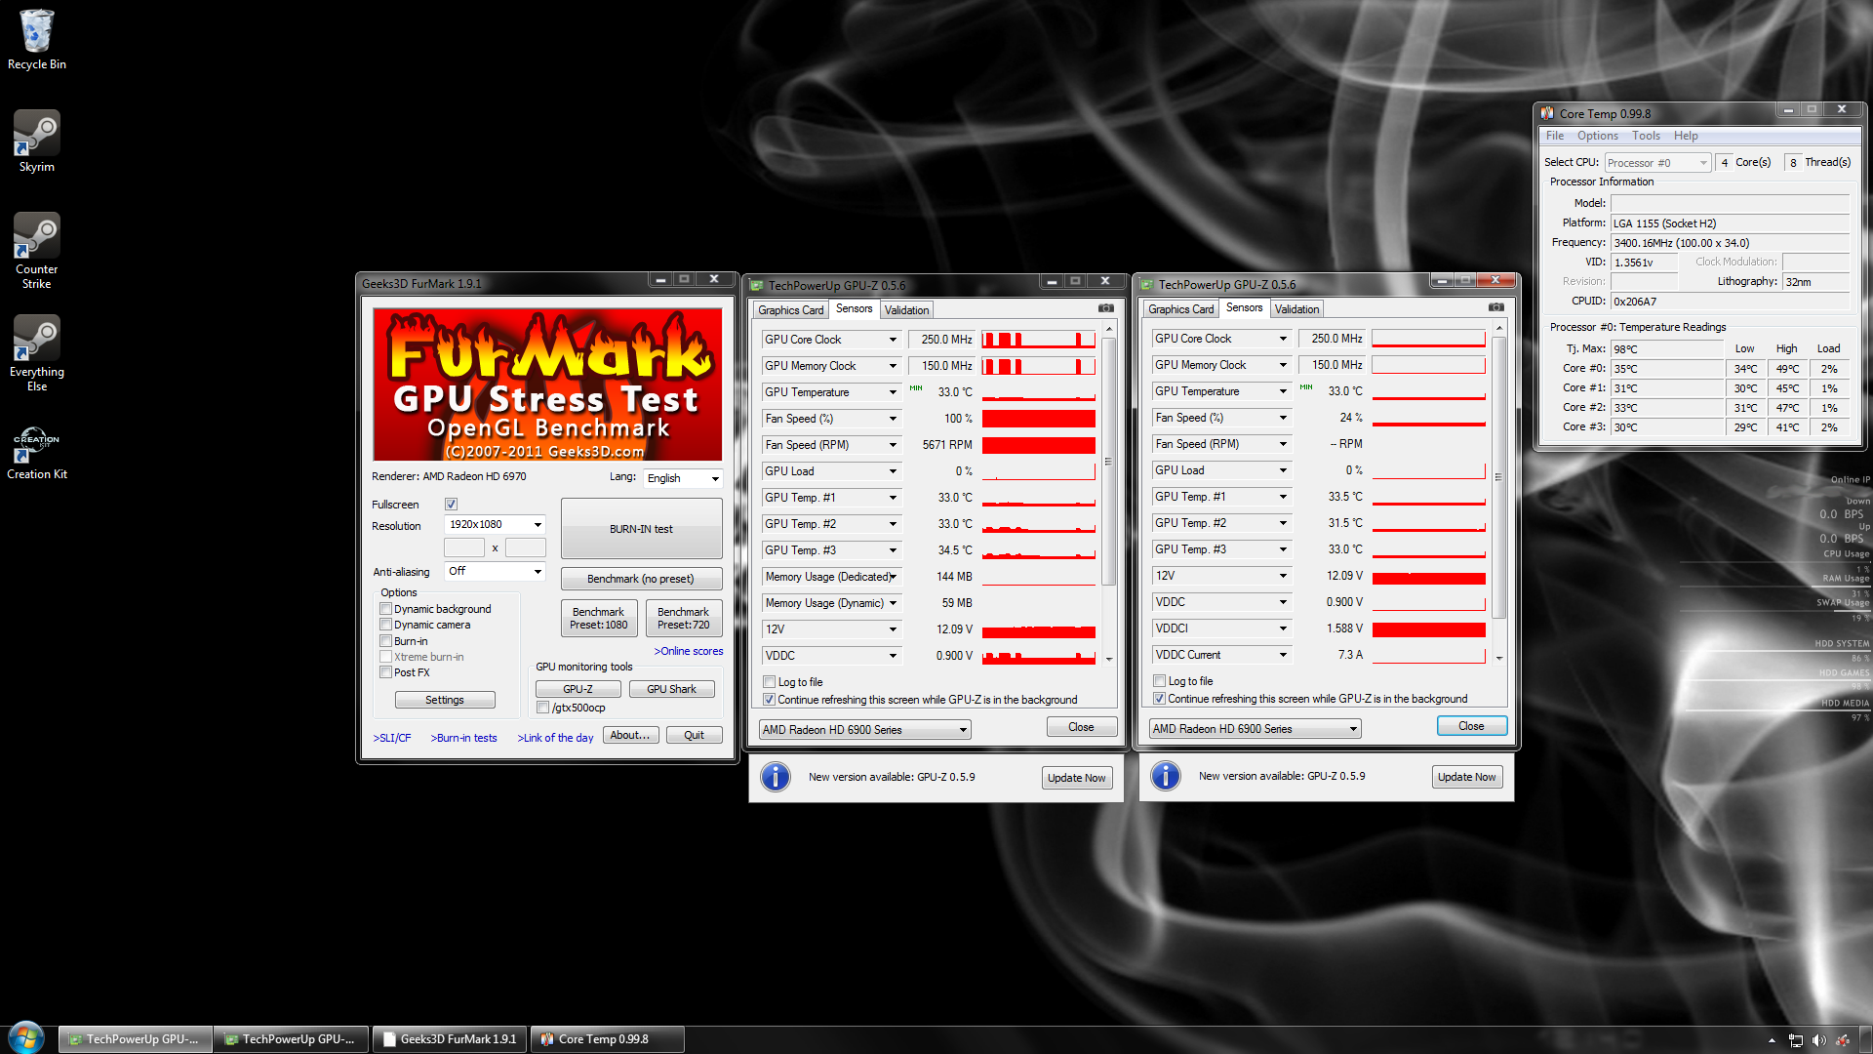Click 12V graph bar in right GPU-Z
The height and width of the screenshot is (1054, 1873).
(1429, 576)
